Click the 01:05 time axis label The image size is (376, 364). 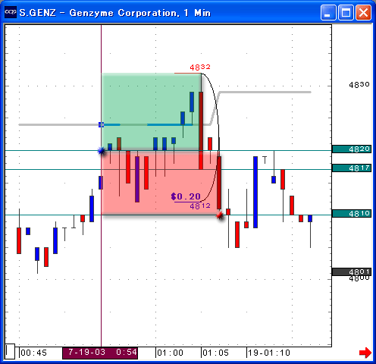tap(215, 353)
